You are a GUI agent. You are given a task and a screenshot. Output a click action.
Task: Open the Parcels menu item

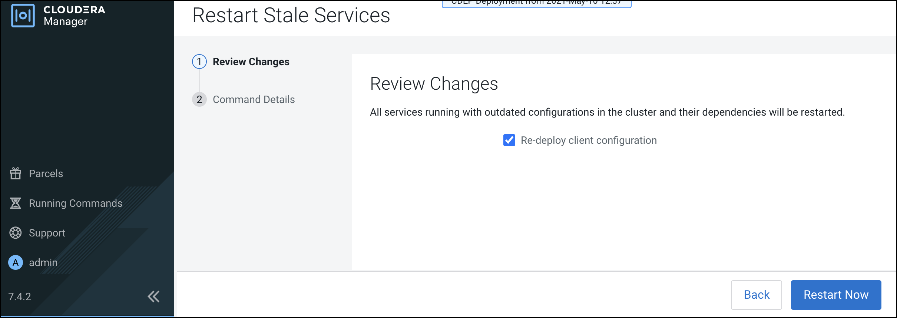tap(46, 173)
